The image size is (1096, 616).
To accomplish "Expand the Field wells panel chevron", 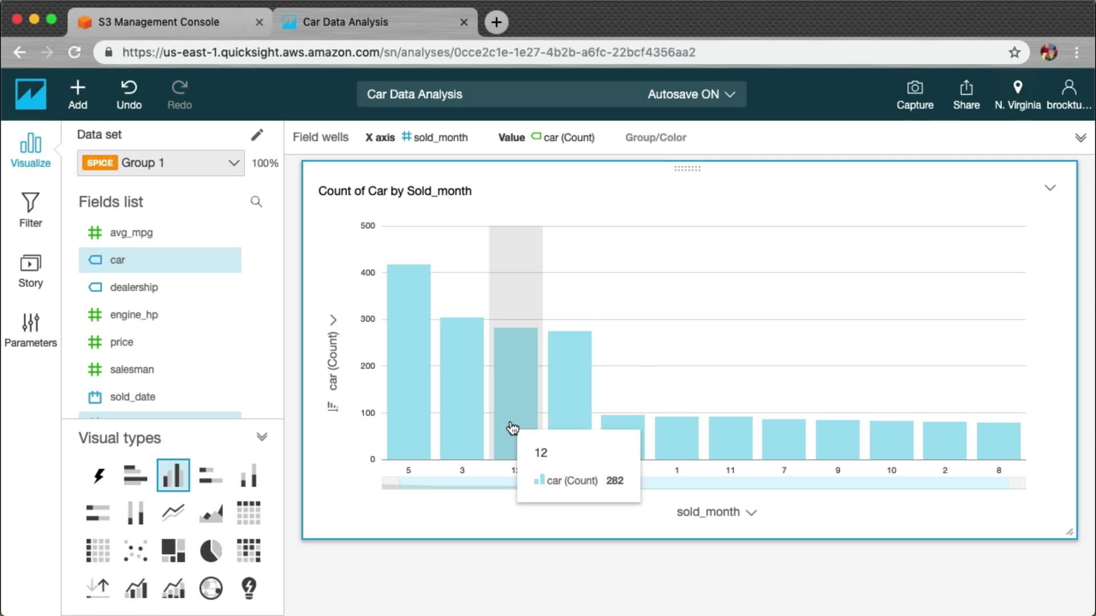I will click(1080, 137).
